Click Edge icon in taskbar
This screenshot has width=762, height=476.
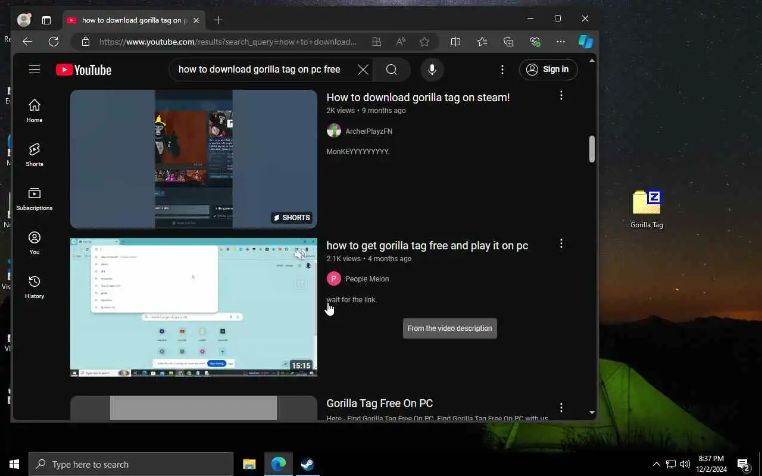(278, 464)
